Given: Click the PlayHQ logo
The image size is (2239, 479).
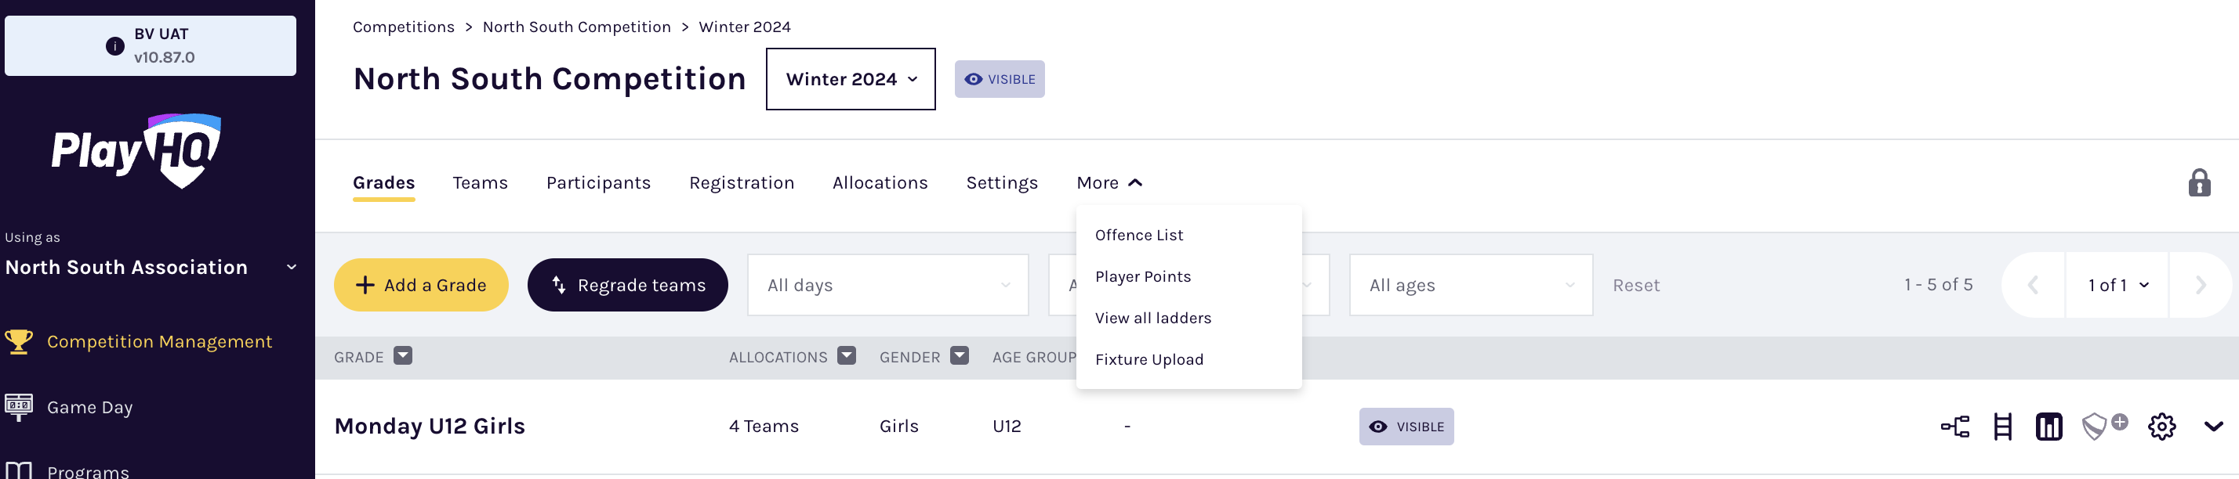Looking at the screenshot, I should [136, 150].
